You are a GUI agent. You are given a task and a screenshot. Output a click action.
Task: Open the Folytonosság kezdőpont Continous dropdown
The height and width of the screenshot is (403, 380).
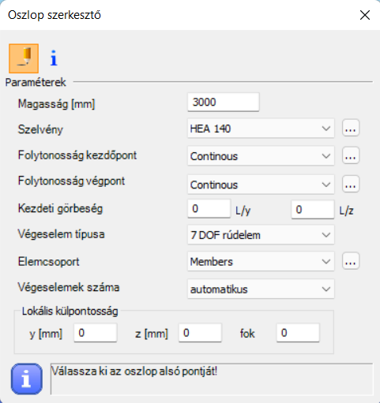point(261,156)
